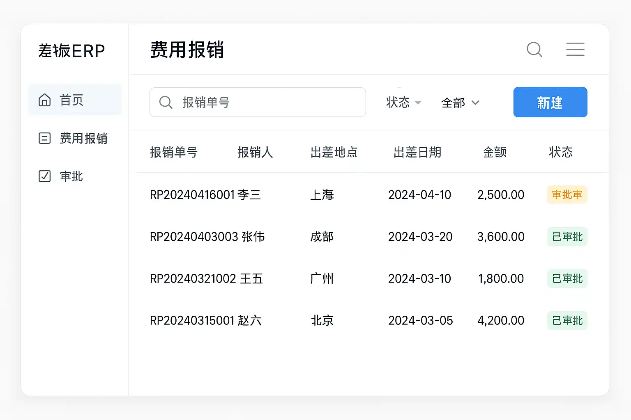Expand the 状态 filter dropdown

tap(404, 103)
